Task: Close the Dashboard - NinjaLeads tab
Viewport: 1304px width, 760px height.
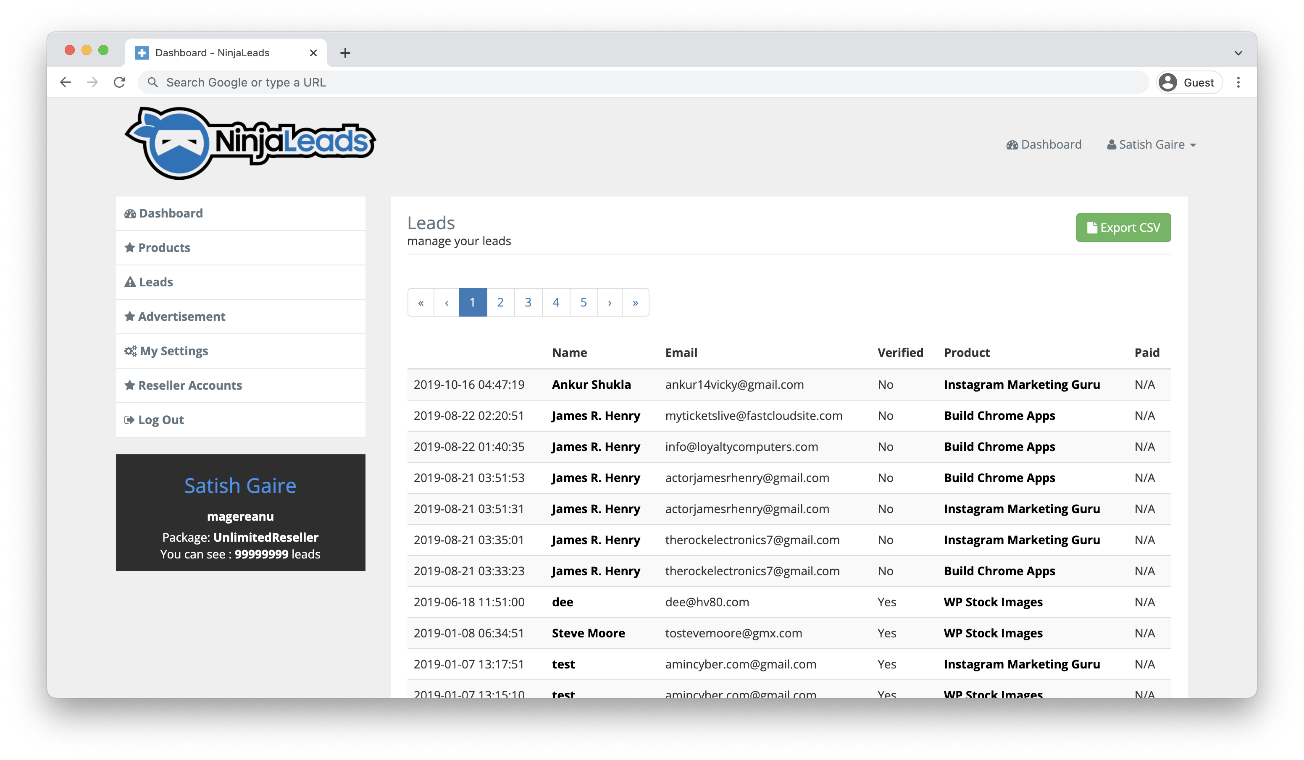Action: click(313, 53)
